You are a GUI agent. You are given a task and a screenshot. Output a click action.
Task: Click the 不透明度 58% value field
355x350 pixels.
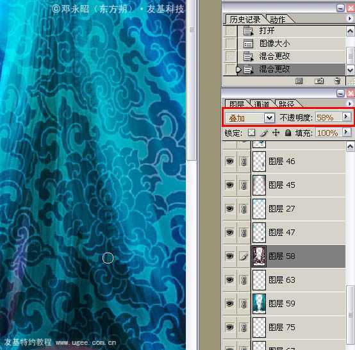pos(328,117)
